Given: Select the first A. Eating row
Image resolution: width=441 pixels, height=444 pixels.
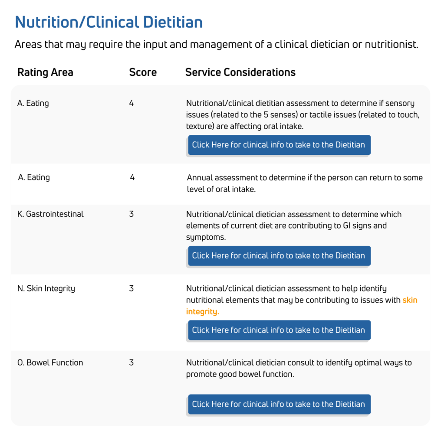Looking at the screenshot, I should (x=33, y=103).
